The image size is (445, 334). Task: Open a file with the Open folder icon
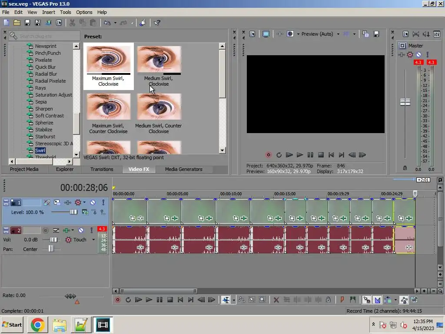pyautogui.click(x=17, y=23)
